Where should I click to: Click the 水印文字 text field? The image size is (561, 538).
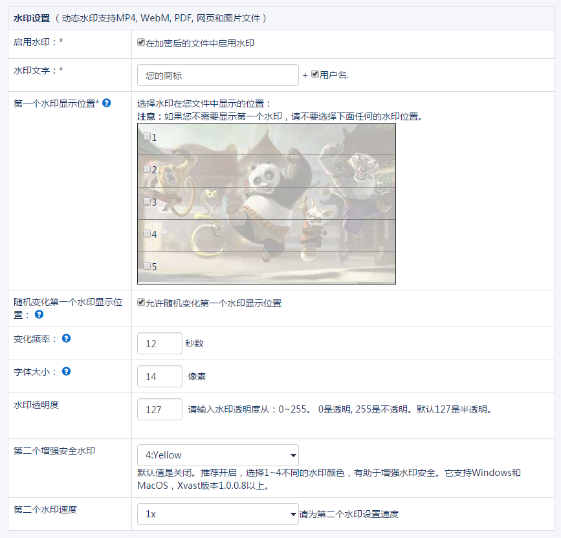coord(217,75)
